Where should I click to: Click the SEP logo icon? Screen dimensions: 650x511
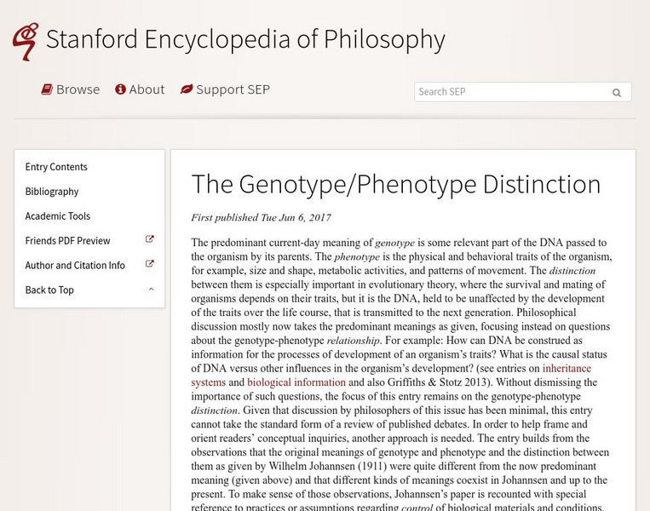click(26, 40)
